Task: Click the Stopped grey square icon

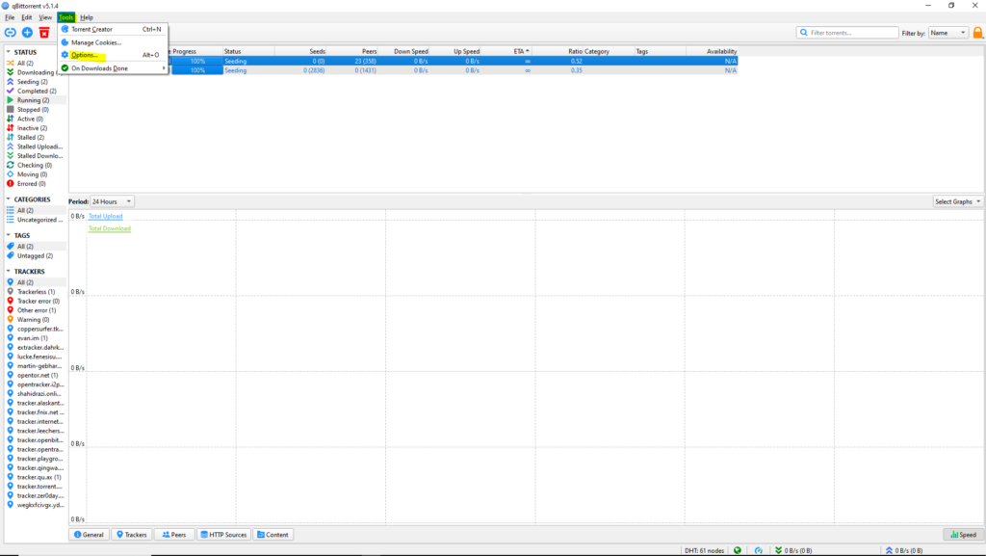Action: coord(10,110)
